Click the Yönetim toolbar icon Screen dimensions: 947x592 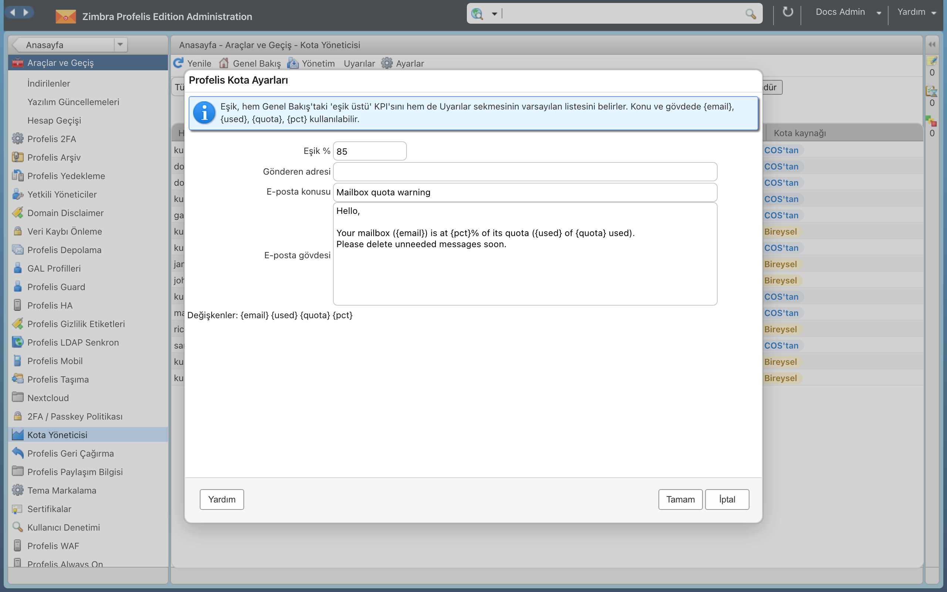click(293, 63)
